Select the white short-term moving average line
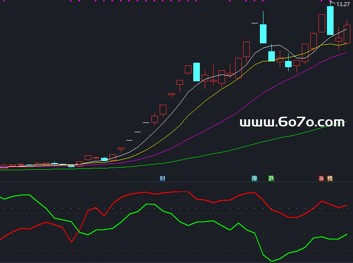This screenshot has width=353, height=263. point(185,95)
